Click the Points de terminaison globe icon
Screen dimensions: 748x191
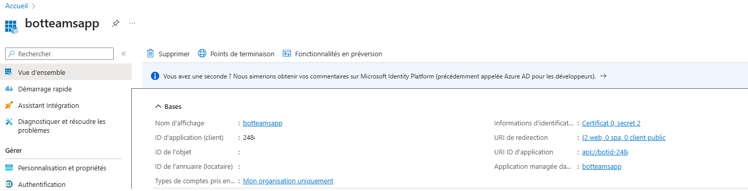tap(202, 54)
